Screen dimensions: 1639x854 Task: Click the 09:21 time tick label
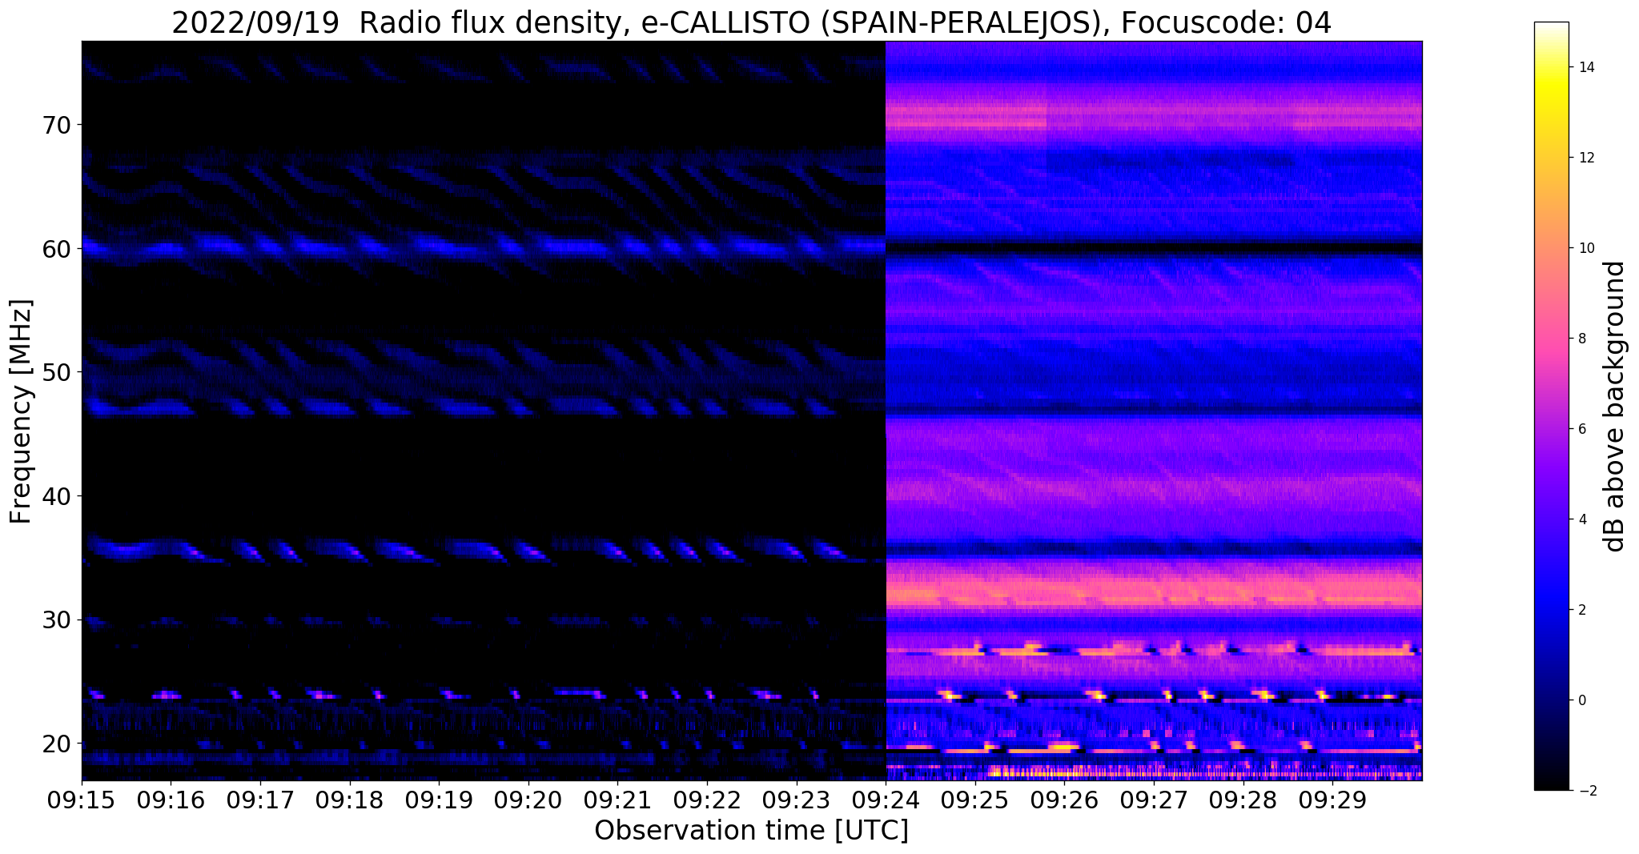point(617,800)
